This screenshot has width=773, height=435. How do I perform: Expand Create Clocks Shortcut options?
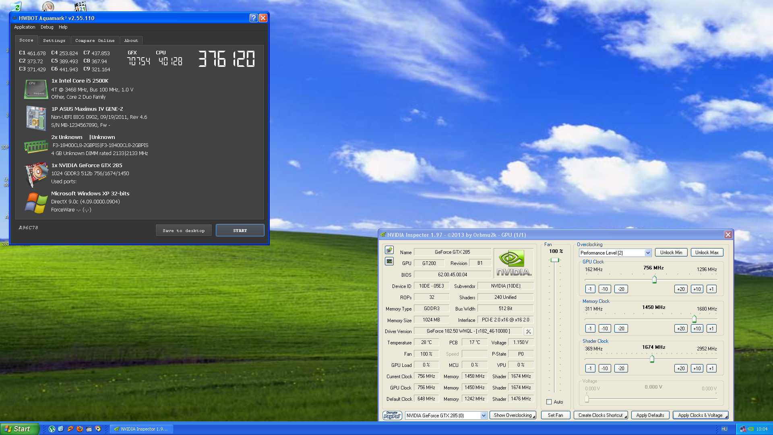(x=601, y=415)
